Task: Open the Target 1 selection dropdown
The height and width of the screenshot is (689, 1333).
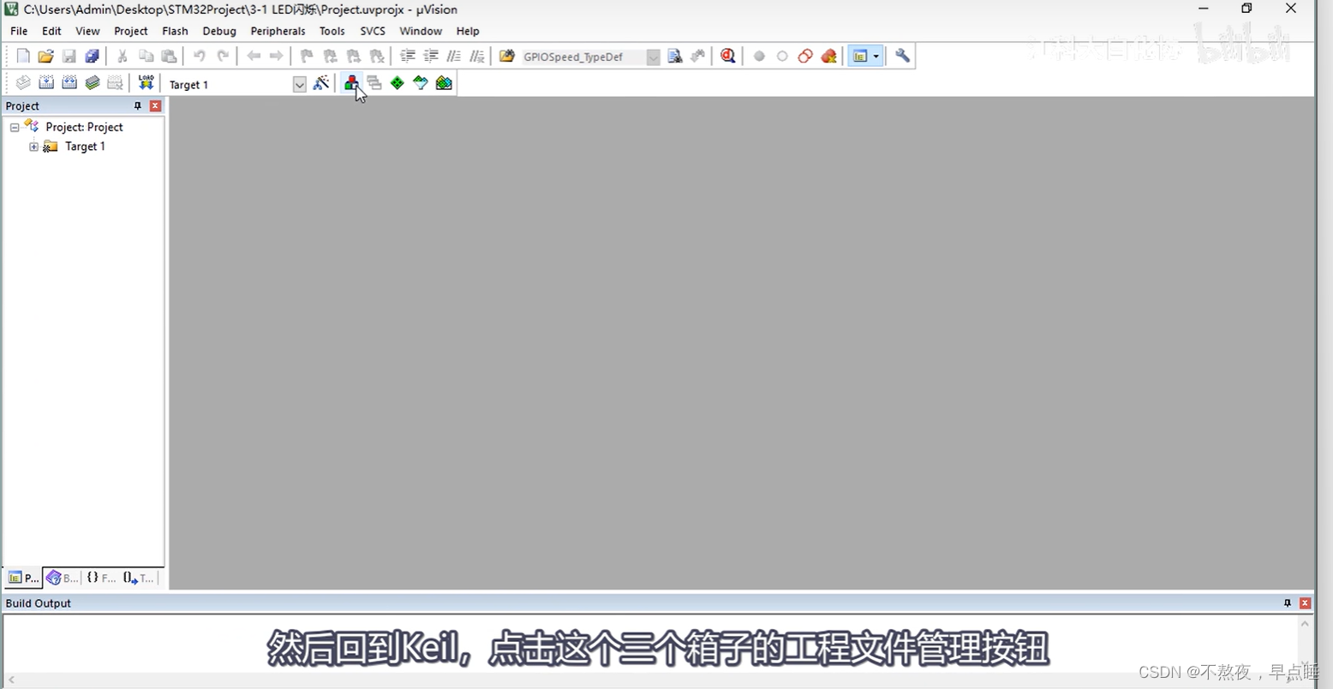Action: (299, 84)
